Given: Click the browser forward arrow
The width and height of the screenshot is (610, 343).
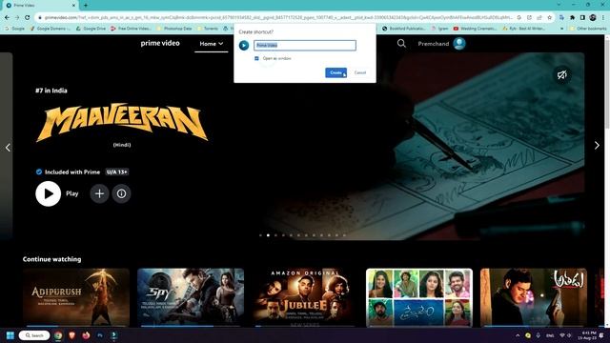Looking at the screenshot, I should [x=17, y=17].
